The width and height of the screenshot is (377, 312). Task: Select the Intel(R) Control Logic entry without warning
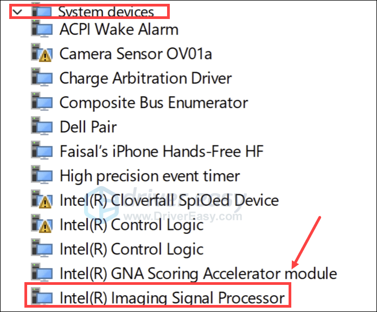pyautogui.click(x=131, y=249)
